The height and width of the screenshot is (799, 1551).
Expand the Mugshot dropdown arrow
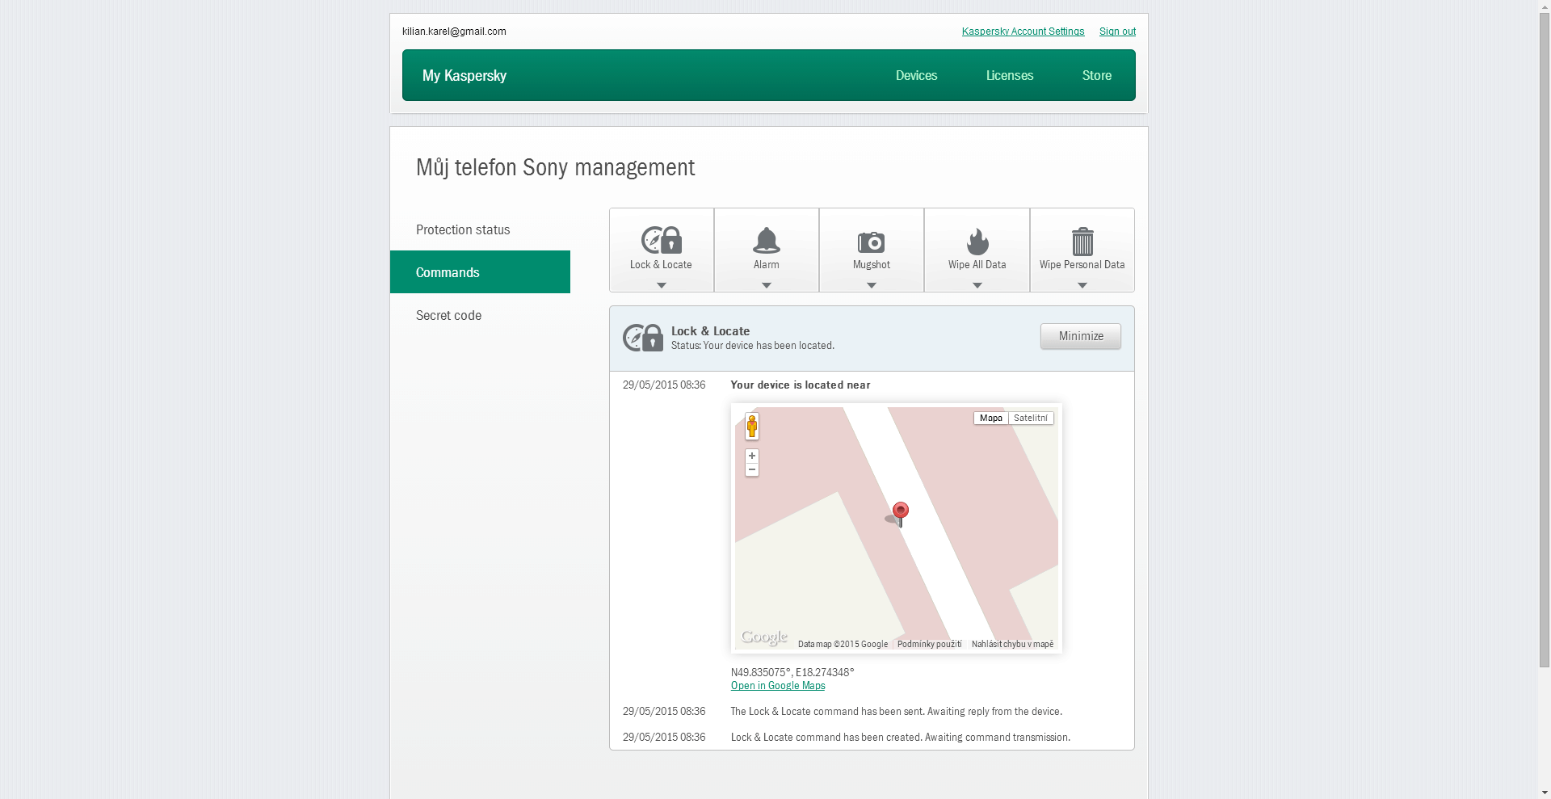(x=872, y=285)
